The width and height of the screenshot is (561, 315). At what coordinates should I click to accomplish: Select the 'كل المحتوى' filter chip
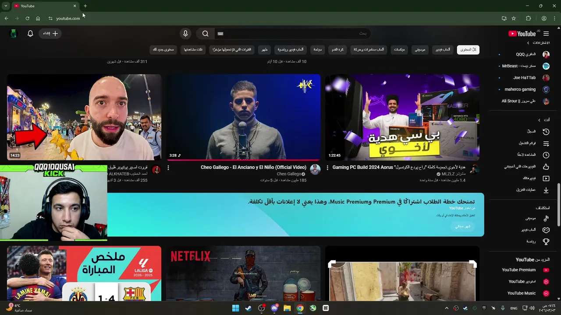point(468,49)
